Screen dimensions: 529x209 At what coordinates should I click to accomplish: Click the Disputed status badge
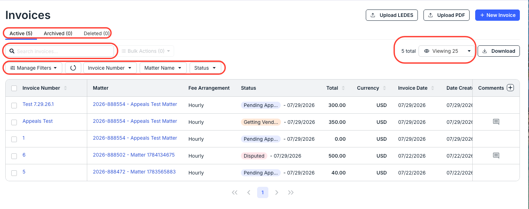pyautogui.click(x=254, y=156)
